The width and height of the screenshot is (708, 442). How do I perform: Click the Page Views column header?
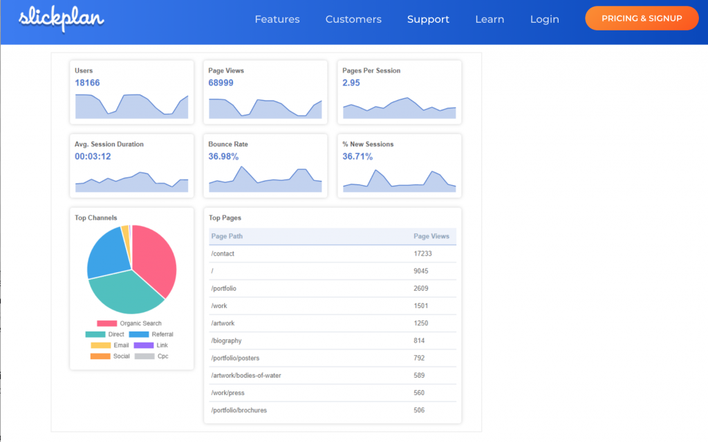(431, 236)
